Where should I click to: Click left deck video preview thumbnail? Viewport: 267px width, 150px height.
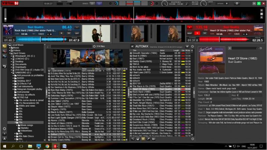pyautogui.click(x=96, y=34)
